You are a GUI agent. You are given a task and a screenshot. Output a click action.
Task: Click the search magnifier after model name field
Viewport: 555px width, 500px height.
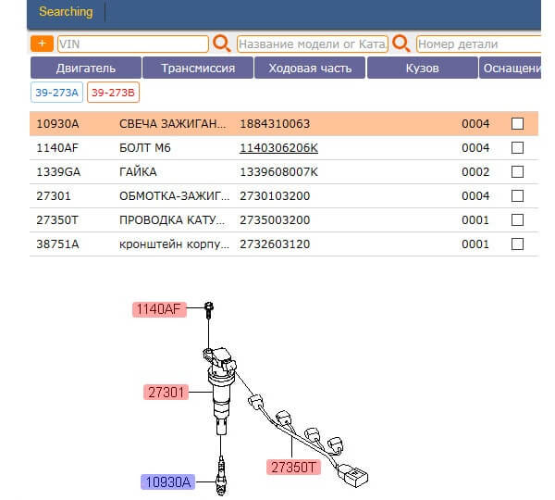click(401, 44)
